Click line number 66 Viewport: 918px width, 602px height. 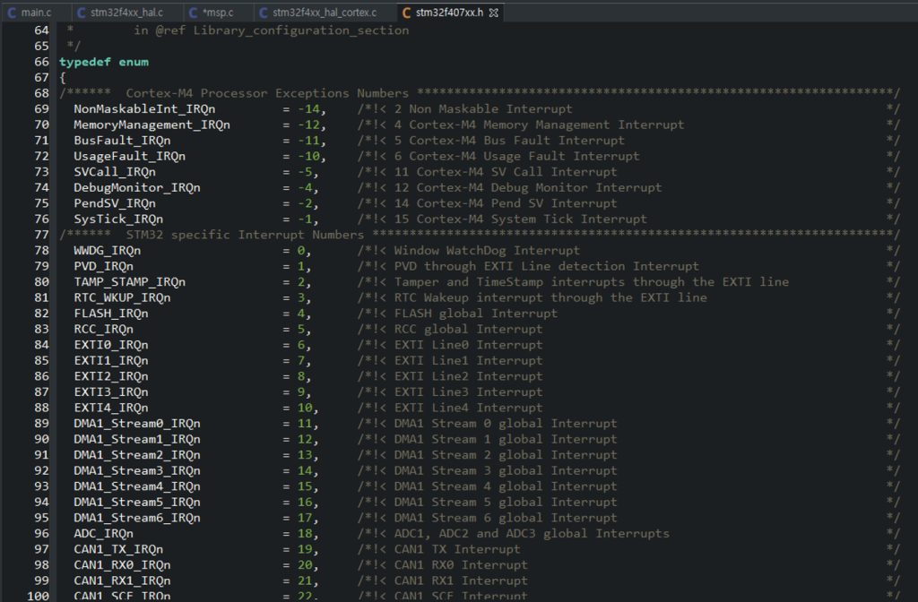tap(41, 62)
